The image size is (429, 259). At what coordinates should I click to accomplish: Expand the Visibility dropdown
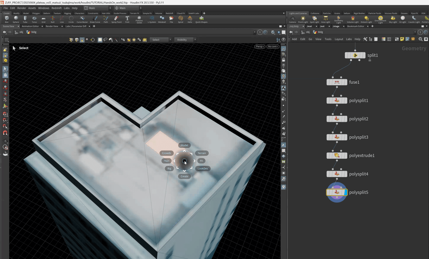185,40
